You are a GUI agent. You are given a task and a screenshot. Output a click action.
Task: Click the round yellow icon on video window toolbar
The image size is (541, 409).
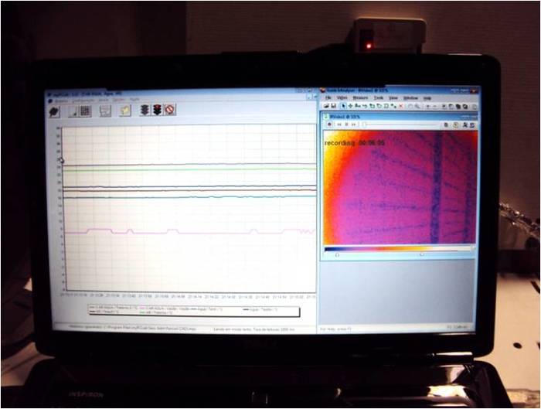(456, 125)
